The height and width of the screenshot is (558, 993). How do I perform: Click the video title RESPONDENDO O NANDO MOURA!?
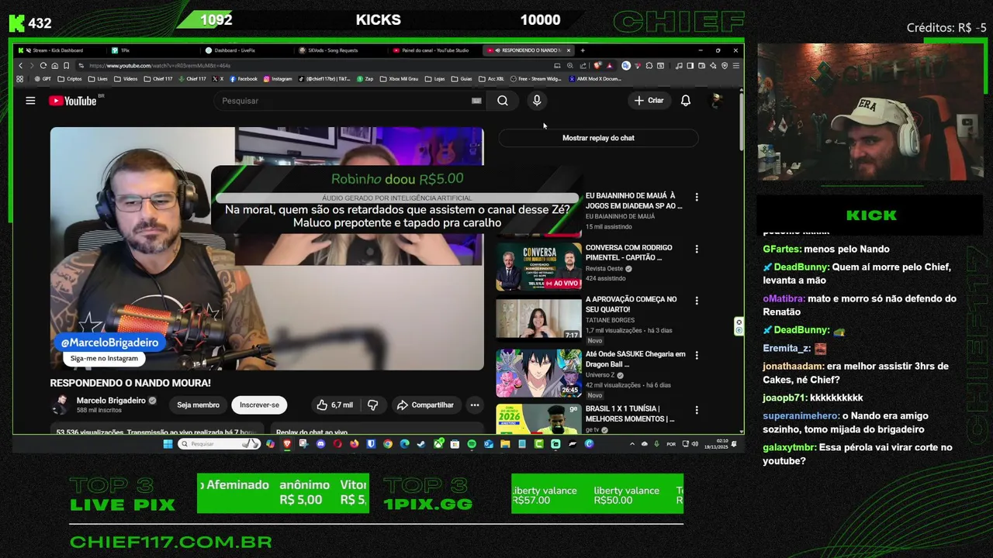click(x=130, y=383)
